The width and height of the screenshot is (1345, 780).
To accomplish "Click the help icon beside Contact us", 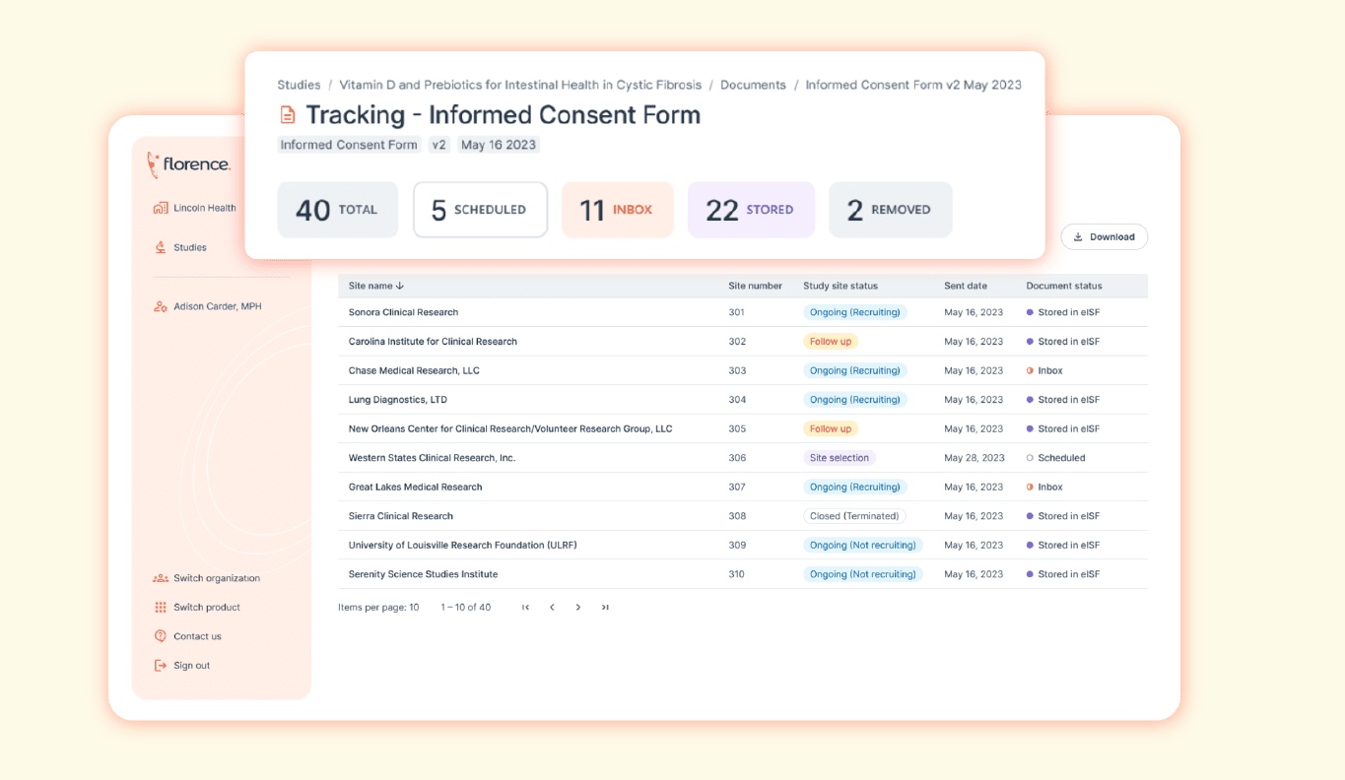I will click(161, 636).
